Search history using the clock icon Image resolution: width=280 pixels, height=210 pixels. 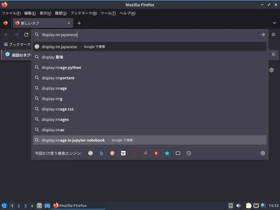click(x=189, y=153)
